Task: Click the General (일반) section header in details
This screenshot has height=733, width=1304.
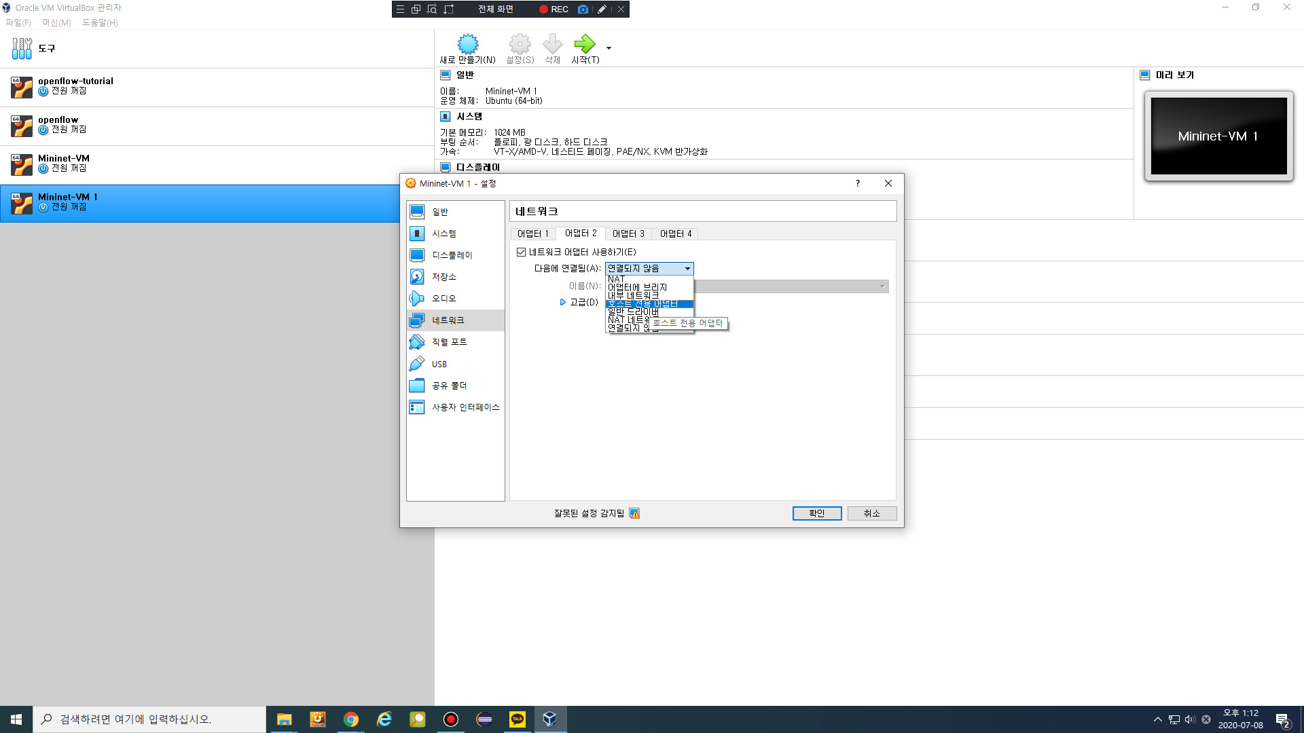Action: pyautogui.click(x=465, y=75)
